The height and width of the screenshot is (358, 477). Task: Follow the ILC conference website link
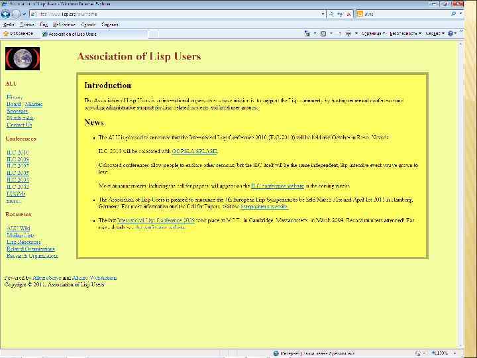pos(278,186)
